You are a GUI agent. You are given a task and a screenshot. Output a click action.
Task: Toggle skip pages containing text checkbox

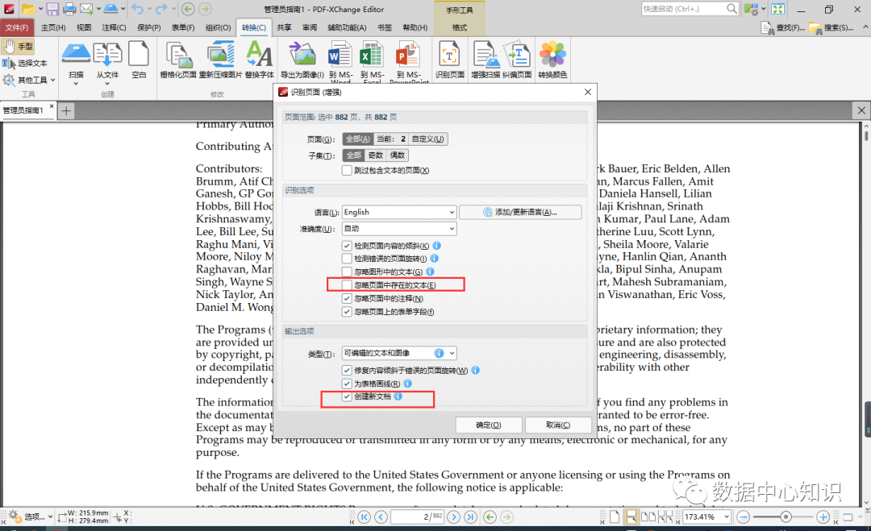(x=347, y=170)
